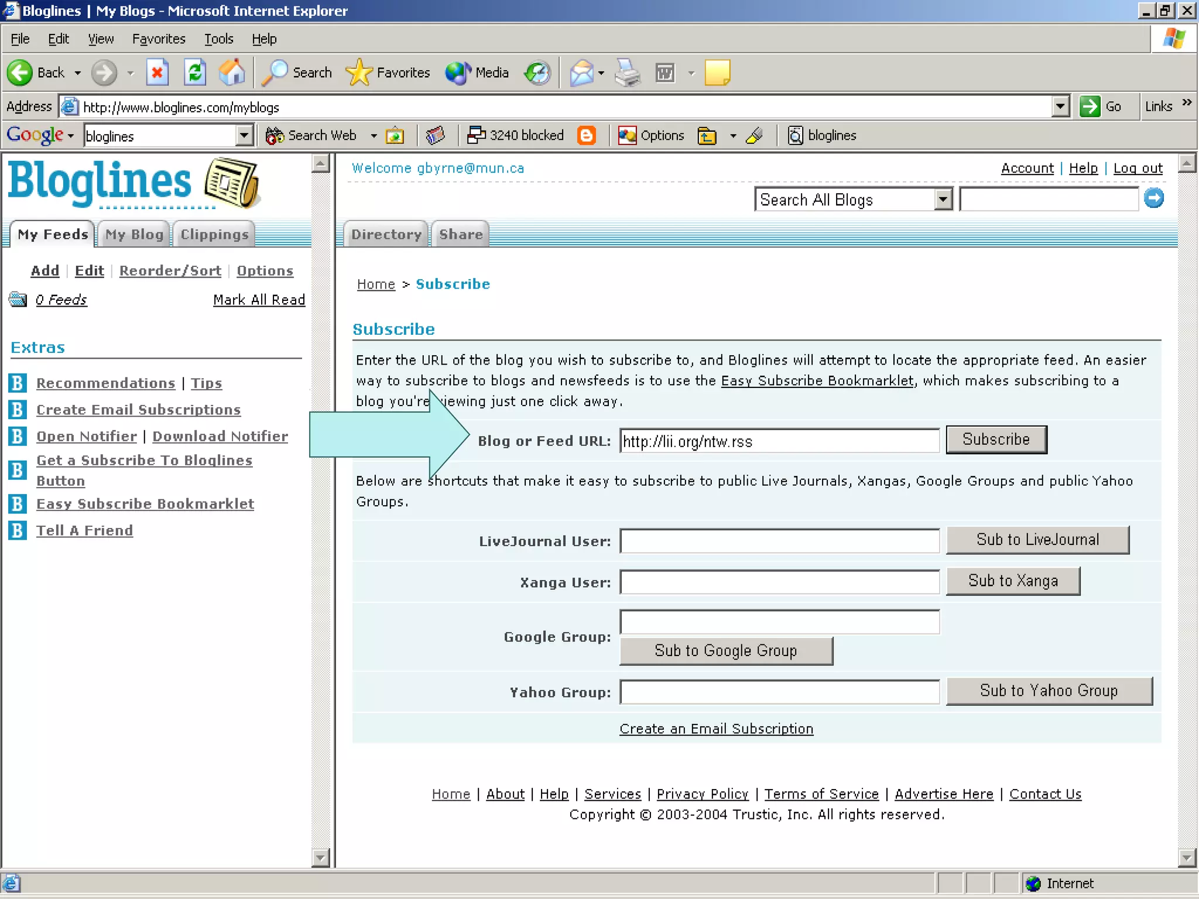Image resolution: width=1199 pixels, height=899 pixels.
Task: Open the Back button history arrow
Action: click(77, 73)
